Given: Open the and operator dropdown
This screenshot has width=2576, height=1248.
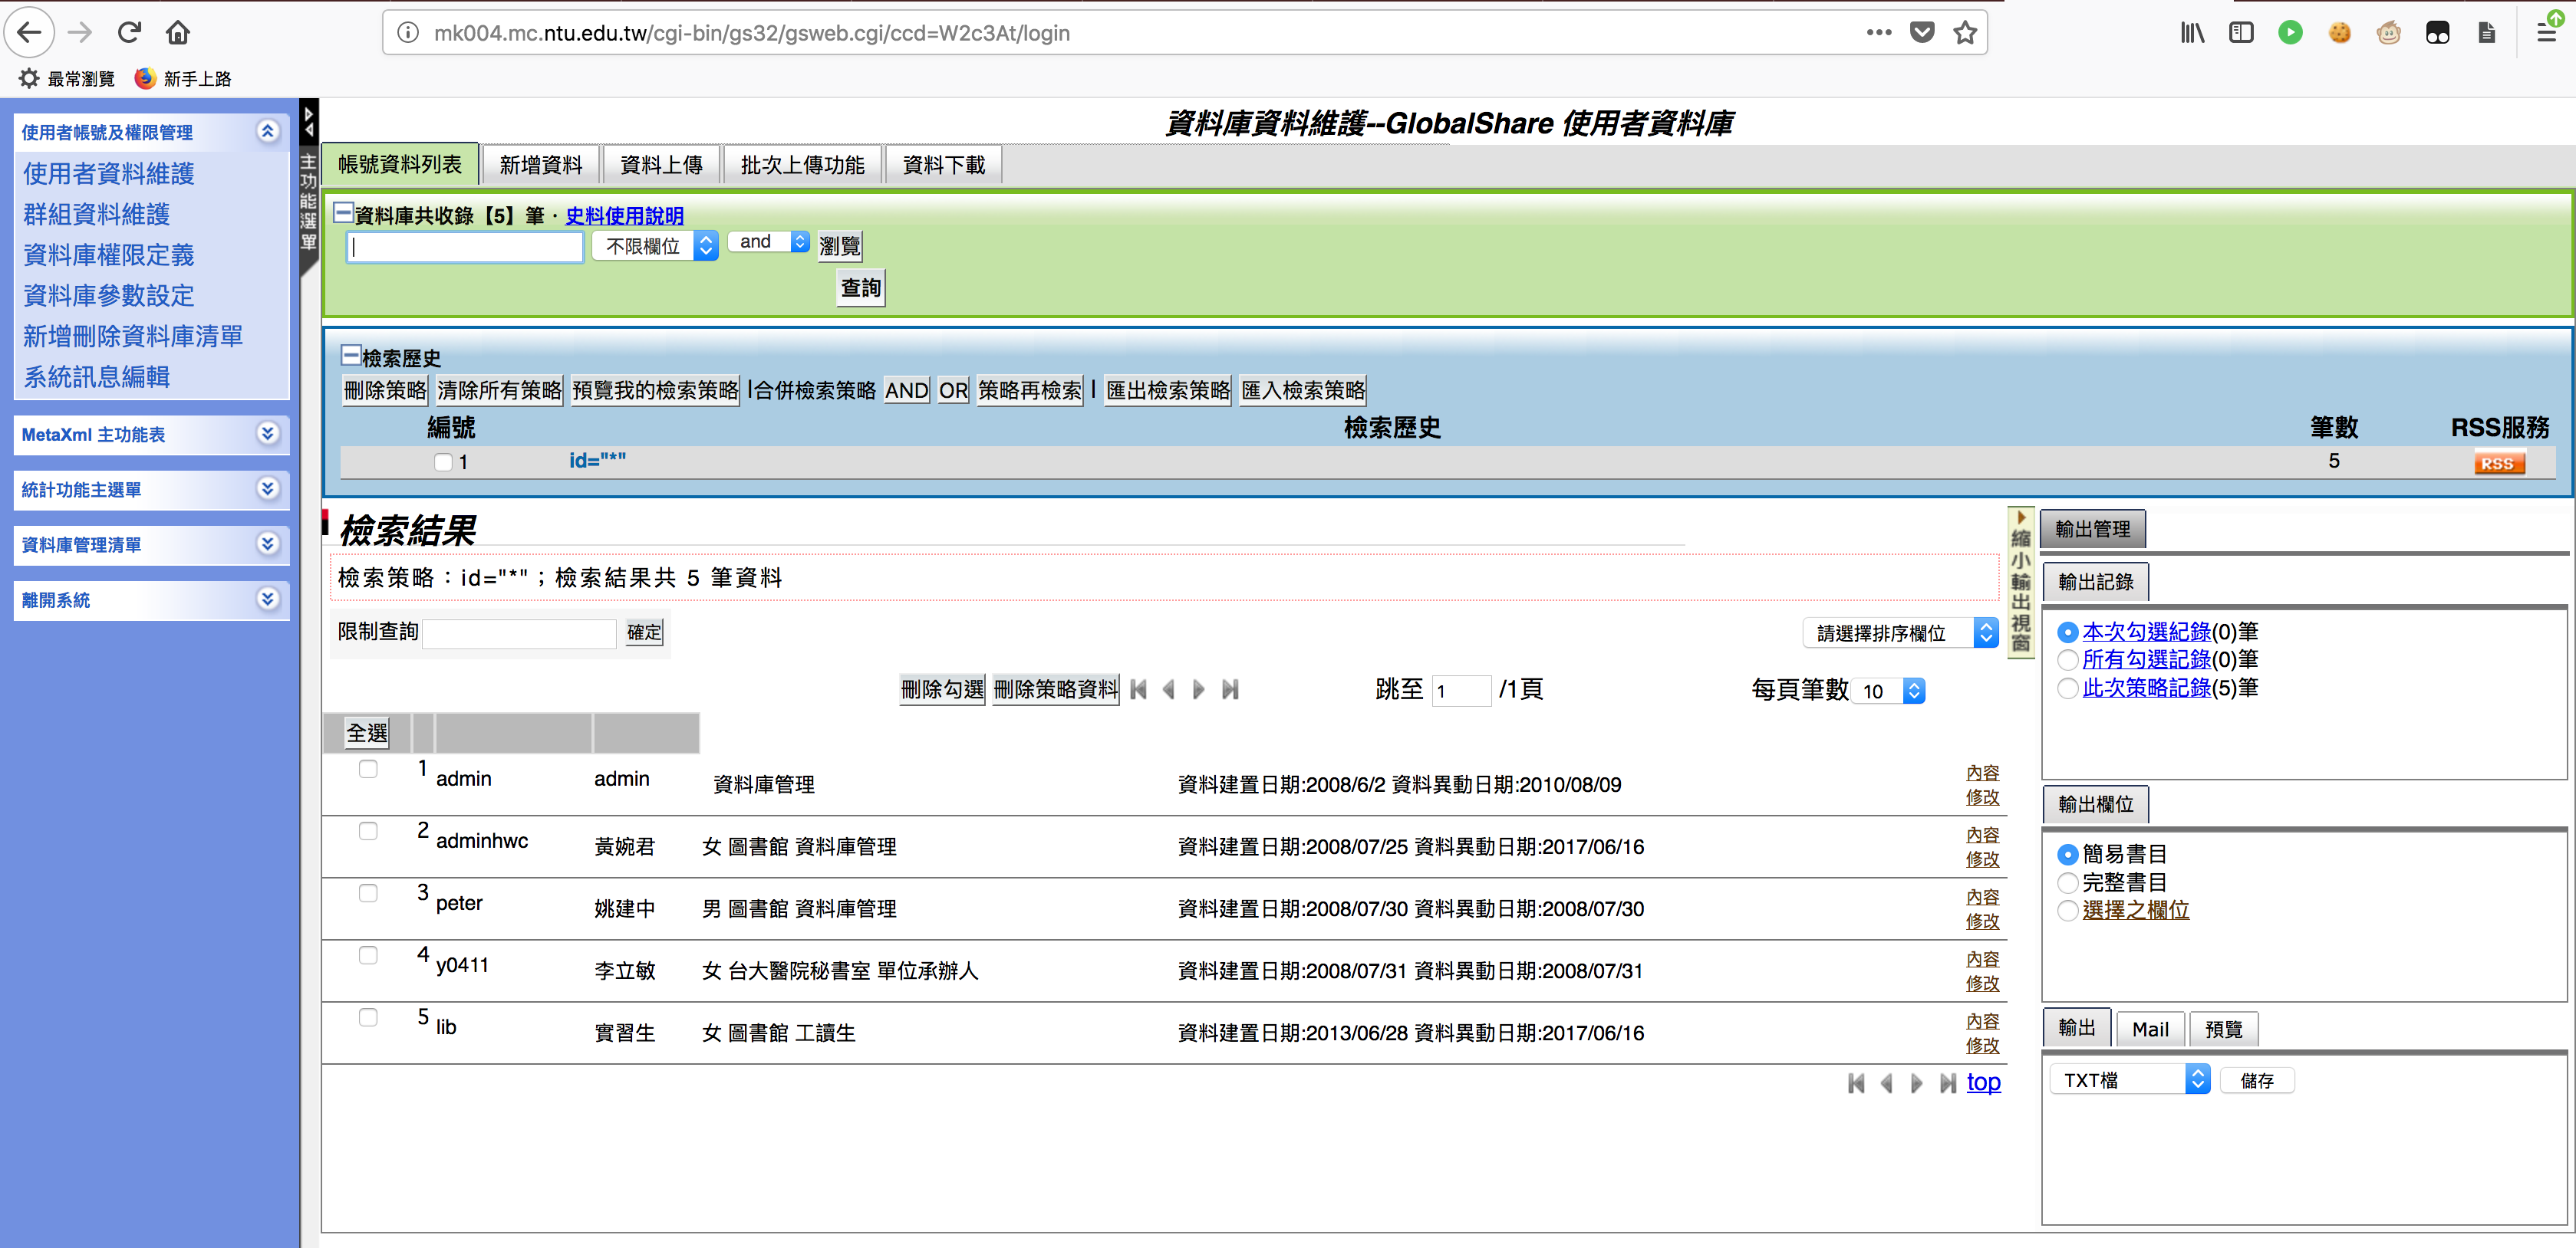Looking at the screenshot, I should [x=769, y=241].
